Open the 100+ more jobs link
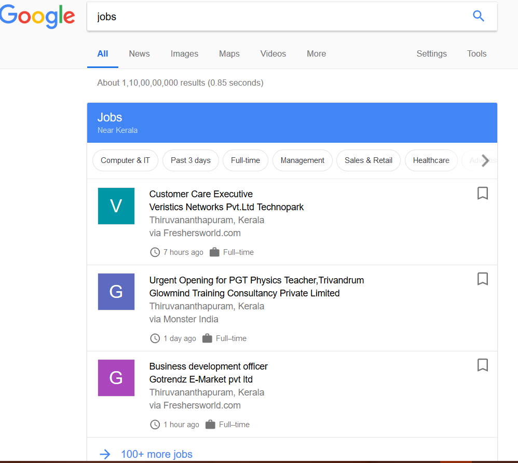Image resolution: width=518 pixels, height=463 pixels. (157, 454)
